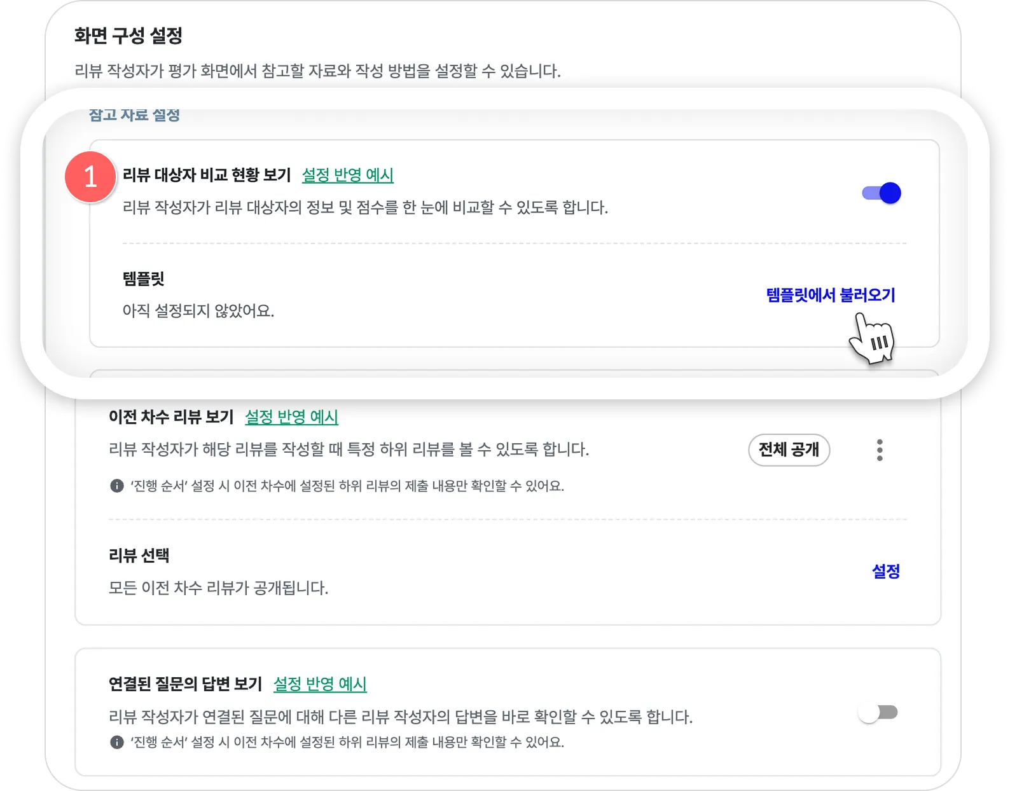Viewport: 1010px width, 791px height.
Task: Click the 템플릿에서 불러오기 link
Action: point(831,295)
